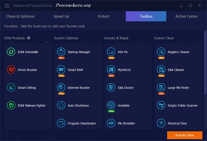Click the IObit Products info icon

(x=29, y=38)
